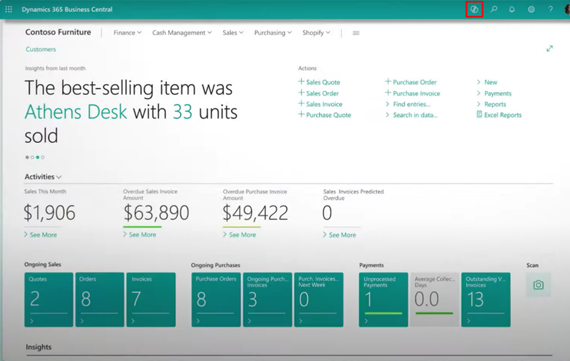Open the help question mark
Viewport: 570px width, 361px height.
[x=550, y=9]
